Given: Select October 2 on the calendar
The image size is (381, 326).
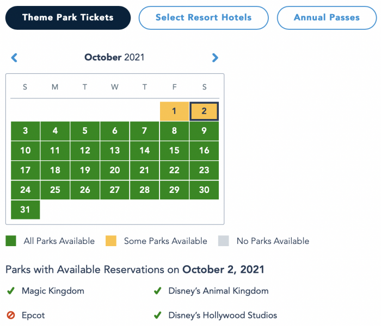Looking at the screenshot, I should point(204,111).
